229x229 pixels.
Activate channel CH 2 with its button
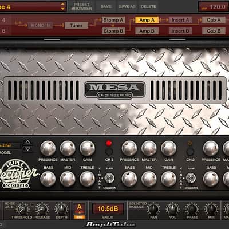pos(190,152)
